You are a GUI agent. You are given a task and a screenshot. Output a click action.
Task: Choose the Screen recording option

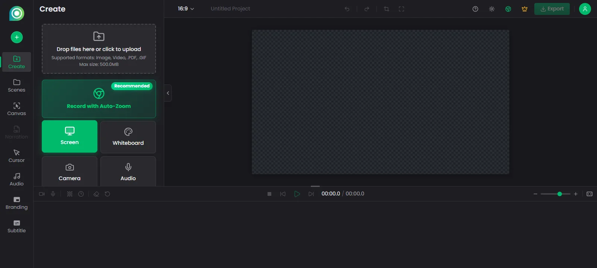[69, 136]
